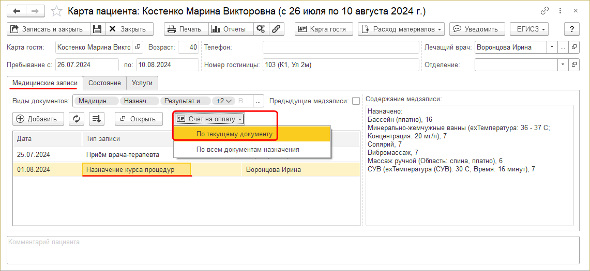590x271 pixels.
Task: Click the Добавить button
Action: tap(38, 119)
